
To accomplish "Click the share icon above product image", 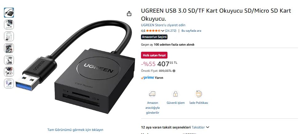I will tap(129, 14).
